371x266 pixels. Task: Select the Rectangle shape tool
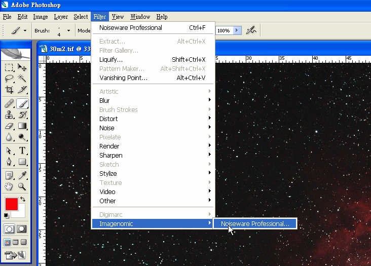pos(22,162)
